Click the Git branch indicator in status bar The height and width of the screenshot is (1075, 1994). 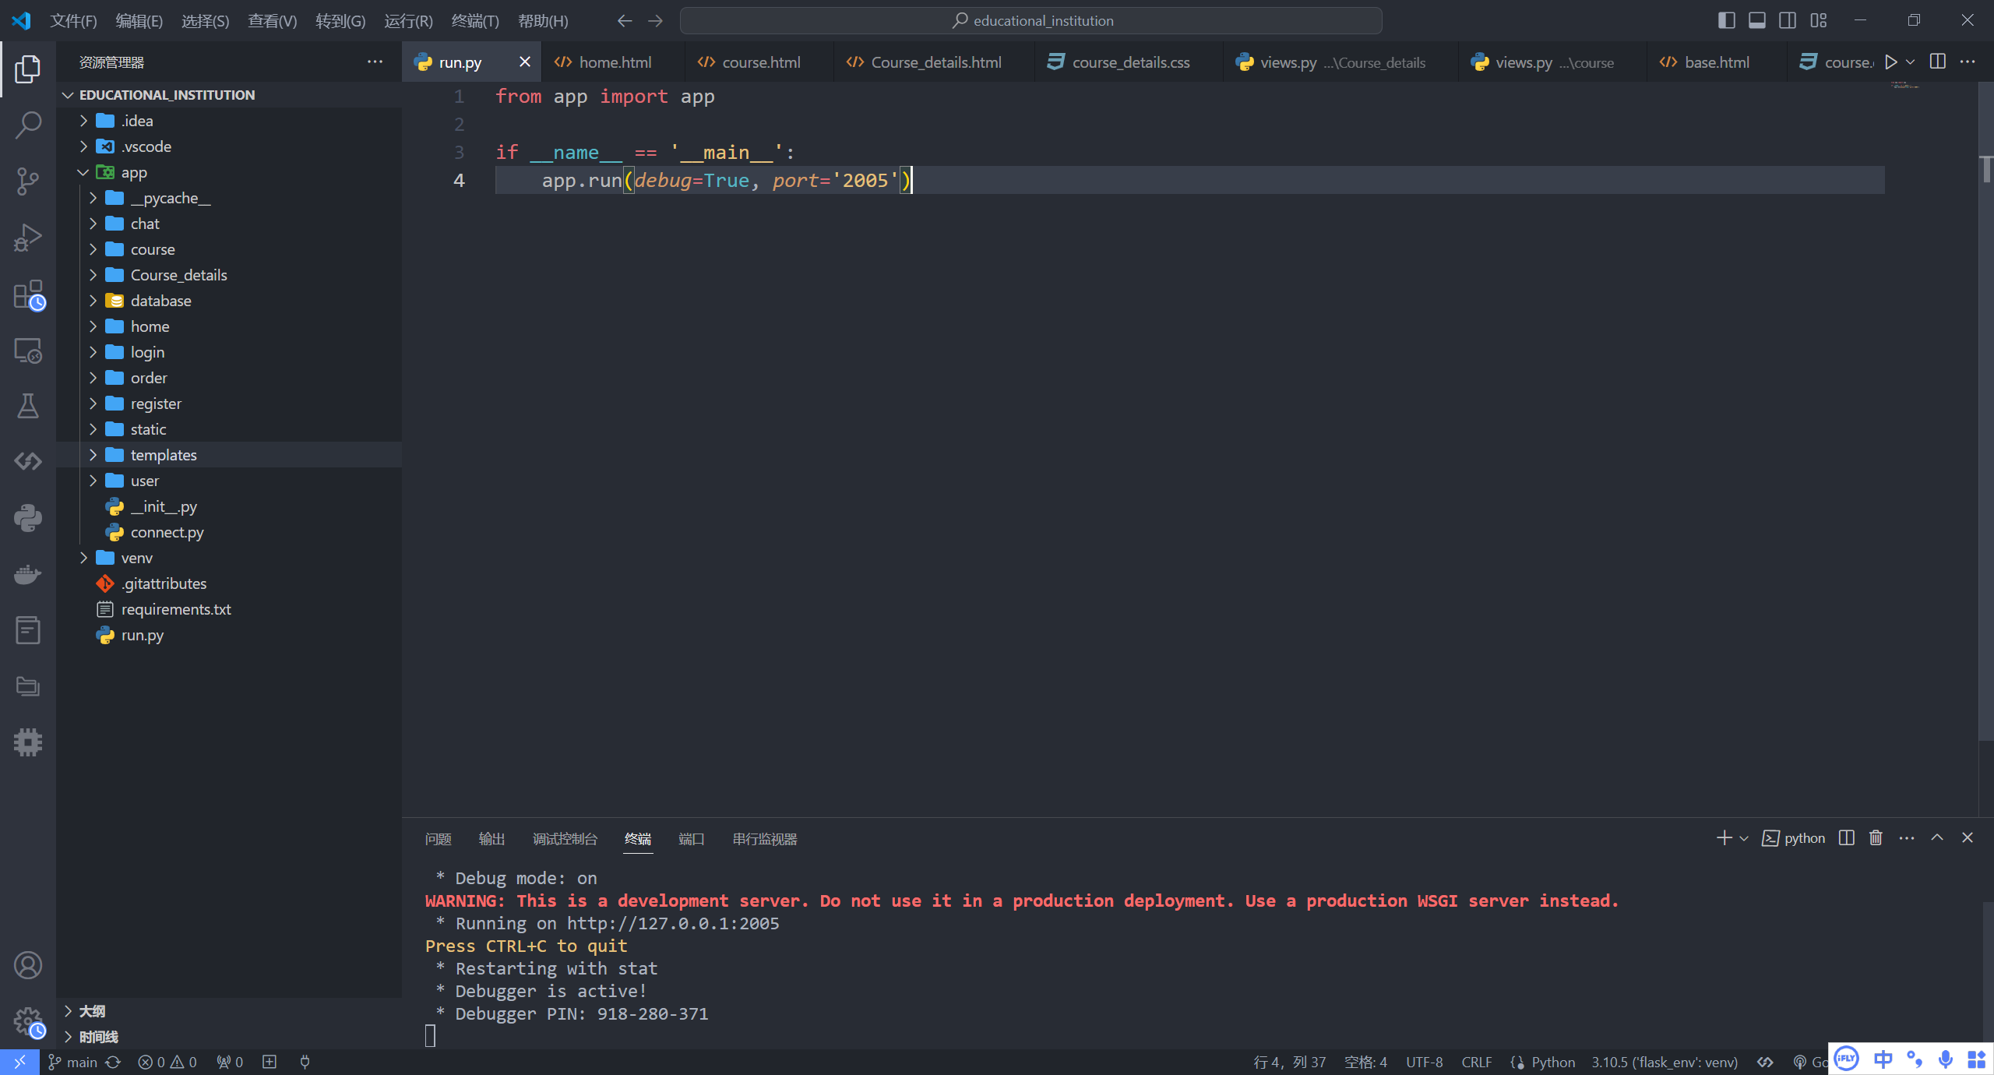click(x=72, y=1060)
